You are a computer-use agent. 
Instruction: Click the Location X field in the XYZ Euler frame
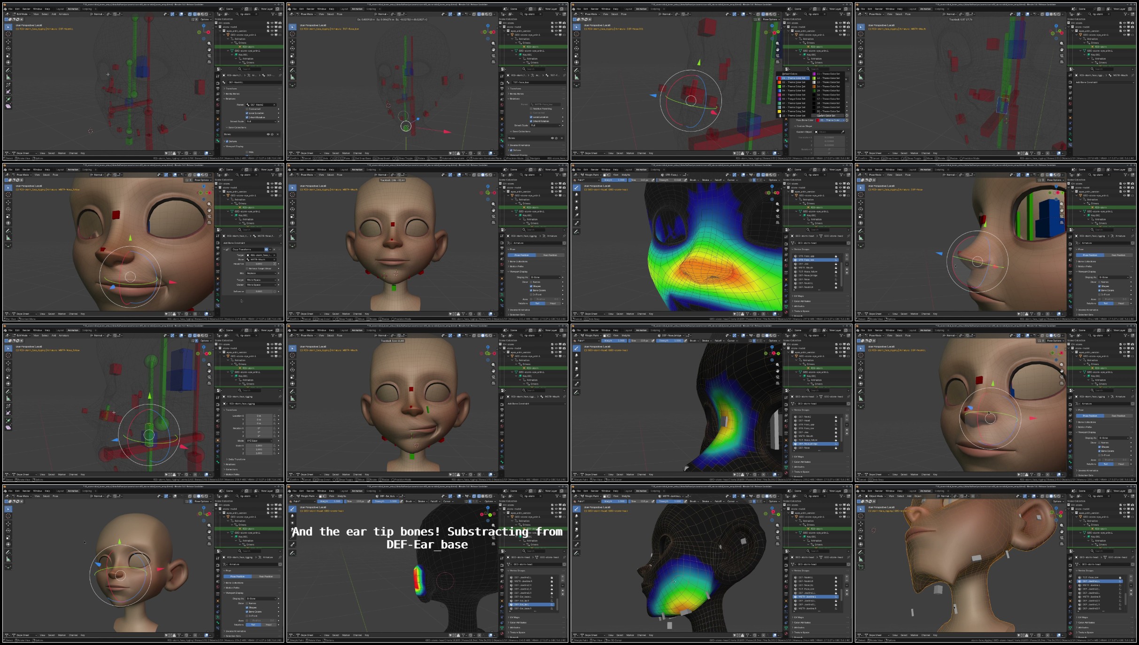[259, 416]
